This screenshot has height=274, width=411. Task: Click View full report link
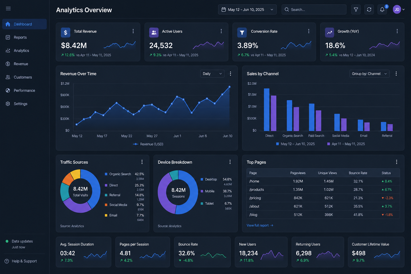coord(260,225)
